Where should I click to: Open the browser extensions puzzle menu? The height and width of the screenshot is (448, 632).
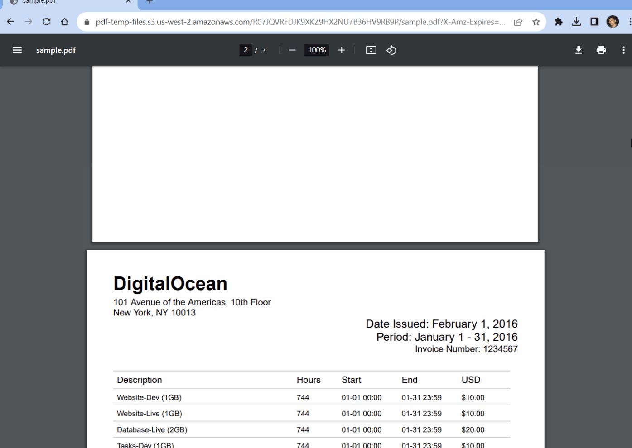[559, 22]
